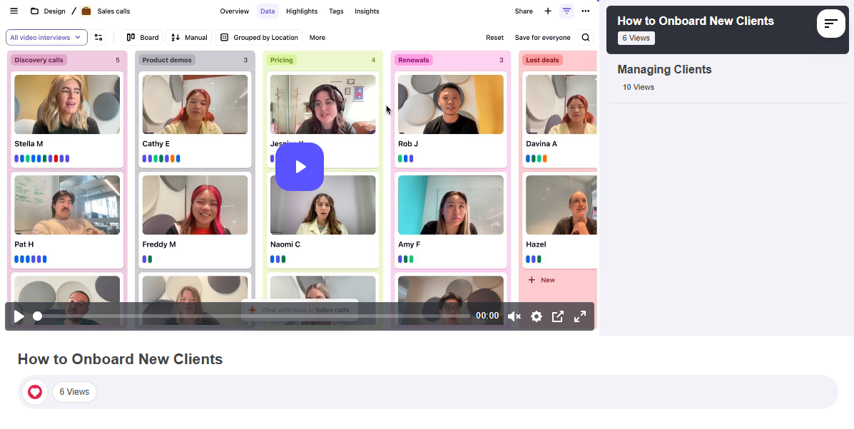Open the Grouped by Location dropdown
The height and width of the screenshot is (429, 854).
pyautogui.click(x=259, y=38)
